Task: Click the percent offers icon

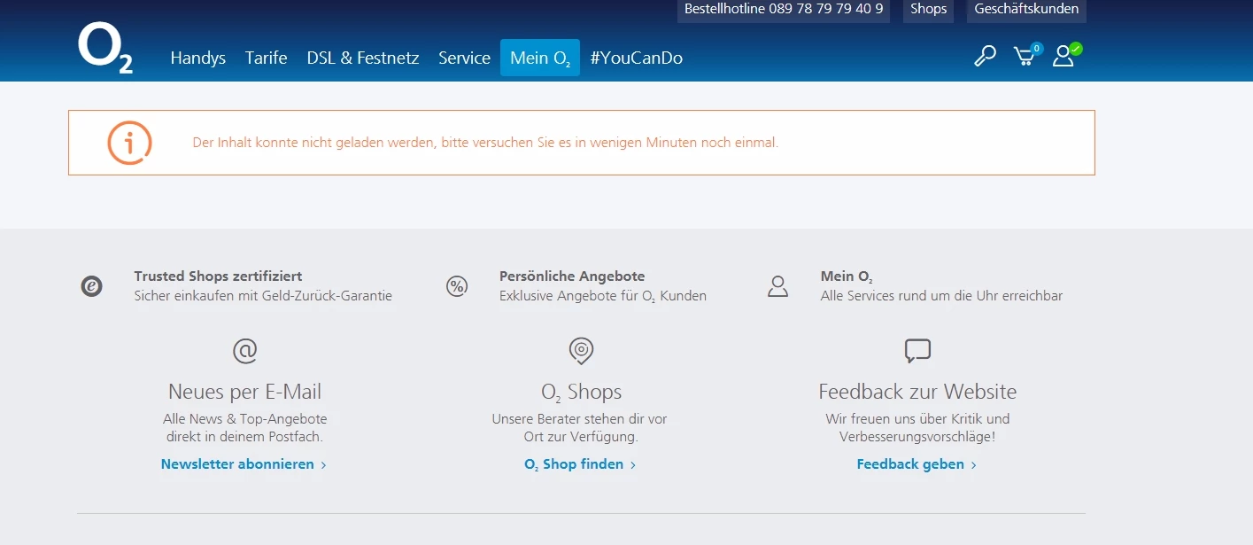Action: coord(457,286)
